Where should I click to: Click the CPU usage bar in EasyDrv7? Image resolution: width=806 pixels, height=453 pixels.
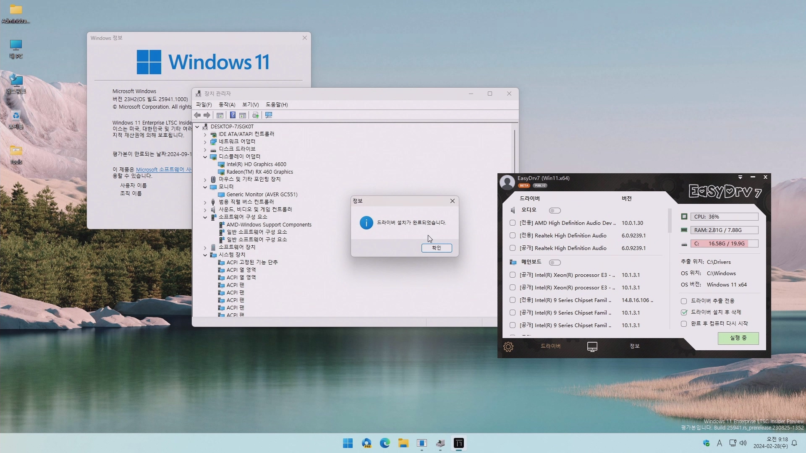point(724,217)
